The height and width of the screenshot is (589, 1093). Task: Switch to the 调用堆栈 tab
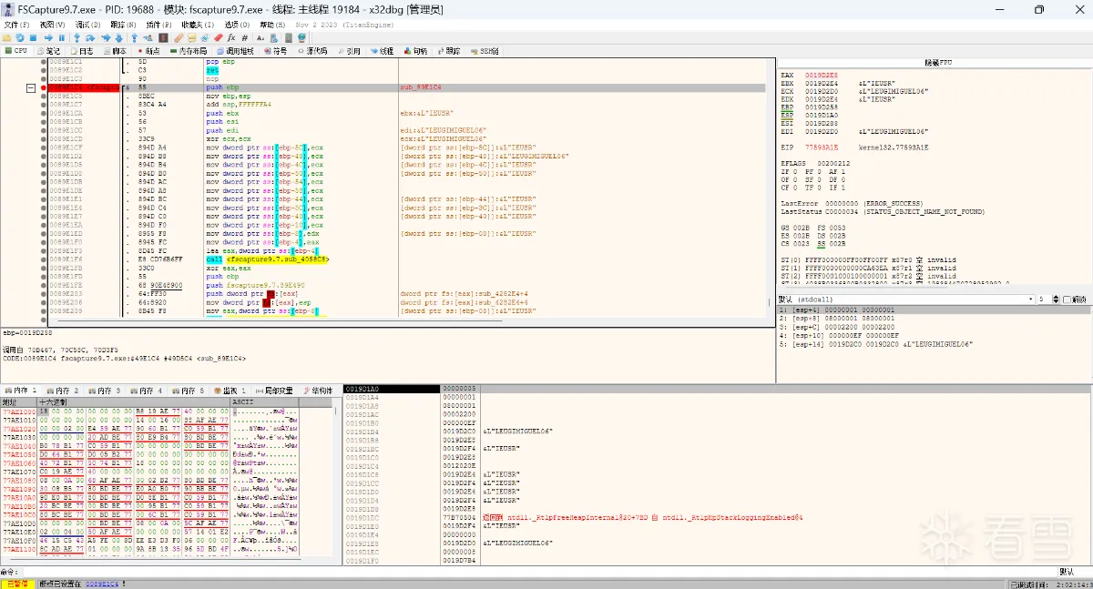(x=235, y=51)
